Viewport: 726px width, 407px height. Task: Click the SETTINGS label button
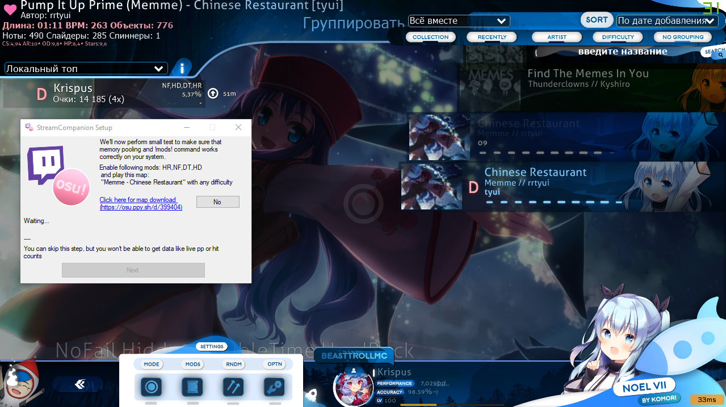click(x=212, y=347)
